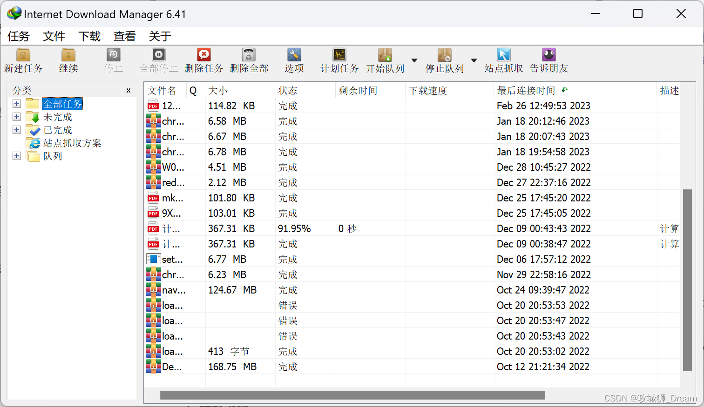Open the 开始队列 dropdown arrow
704x407 pixels.
click(x=414, y=60)
